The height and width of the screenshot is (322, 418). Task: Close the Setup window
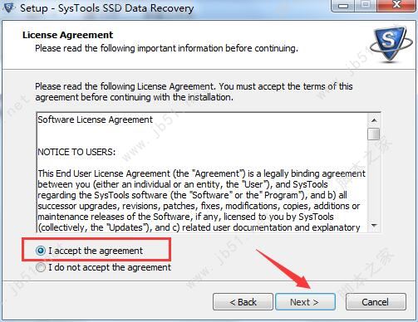pyautogui.click(x=397, y=5)
